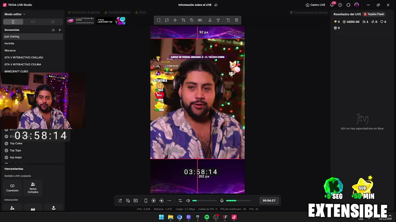Click the move layer down icon

pyautogui.click(x=218, y=20)
